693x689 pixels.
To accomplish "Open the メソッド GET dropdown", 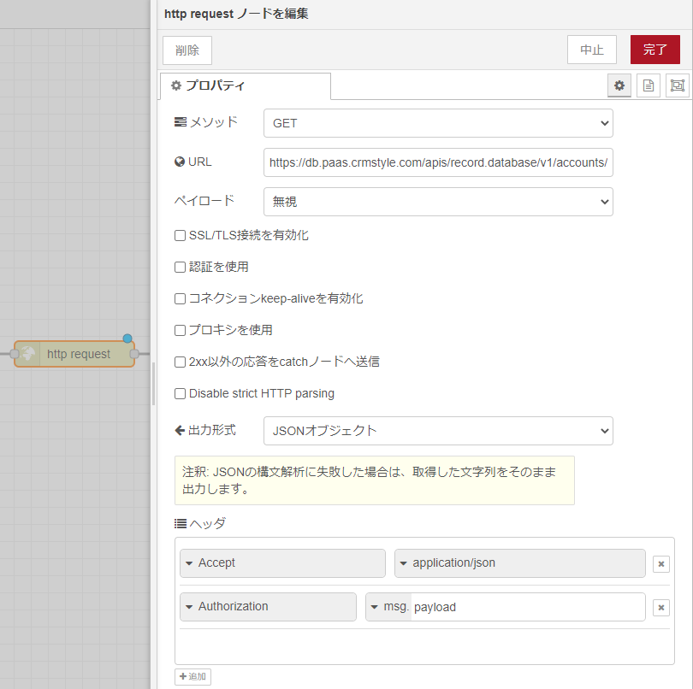I will pos(438,123).
